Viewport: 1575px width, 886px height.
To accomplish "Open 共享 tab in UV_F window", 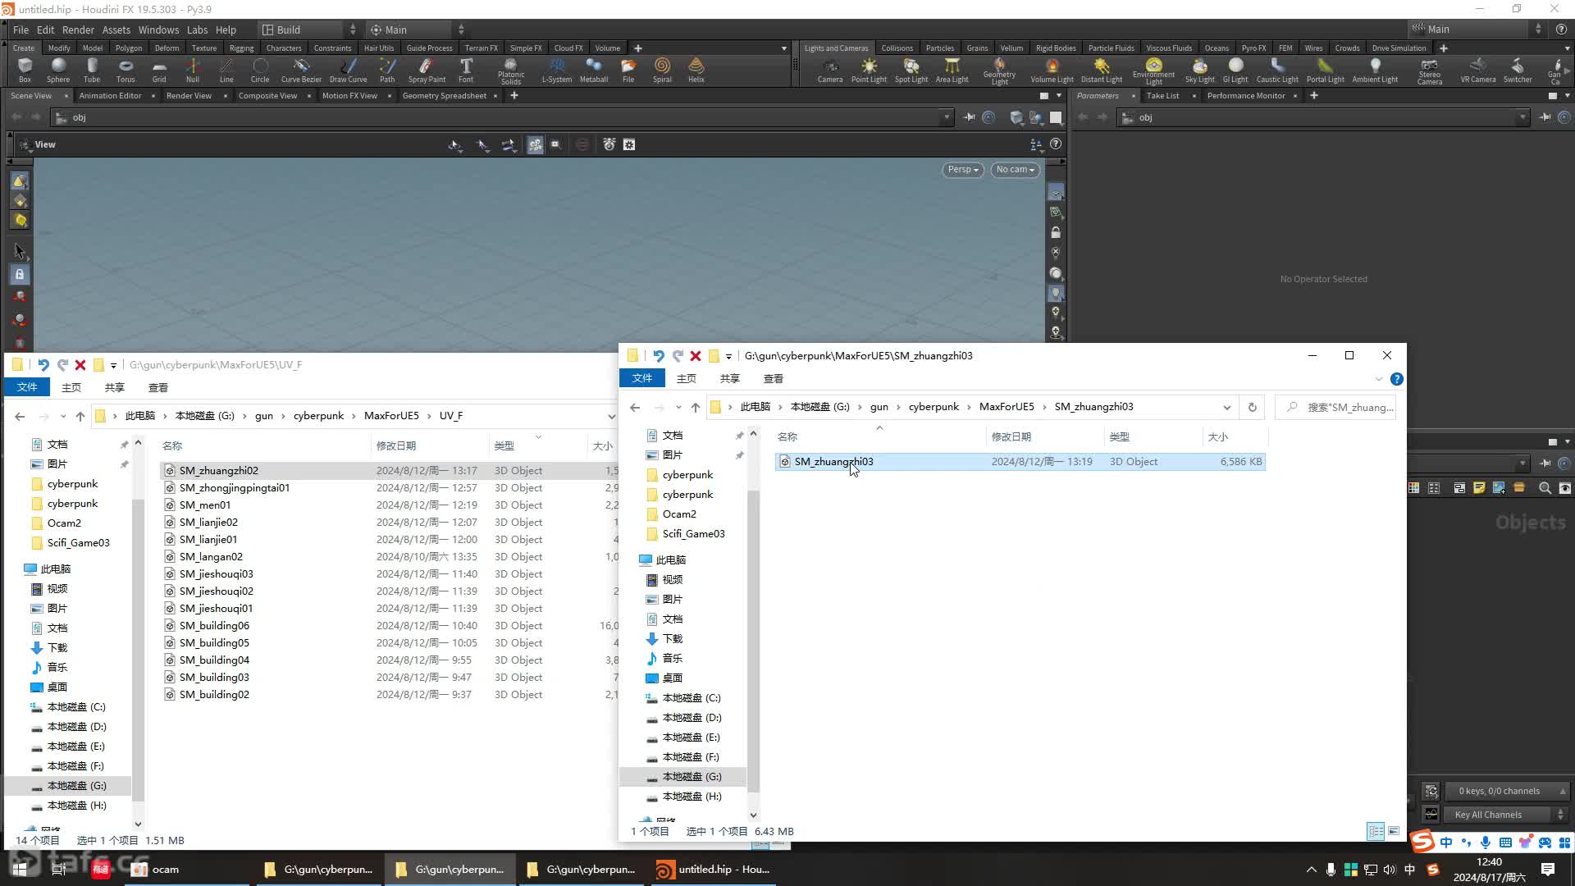I will pyautogui.click(x=114, y=388).
